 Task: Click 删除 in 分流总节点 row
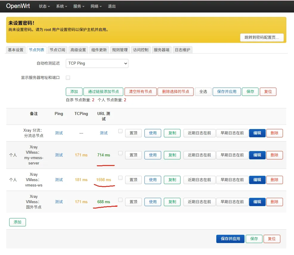(x=275, y=133)
